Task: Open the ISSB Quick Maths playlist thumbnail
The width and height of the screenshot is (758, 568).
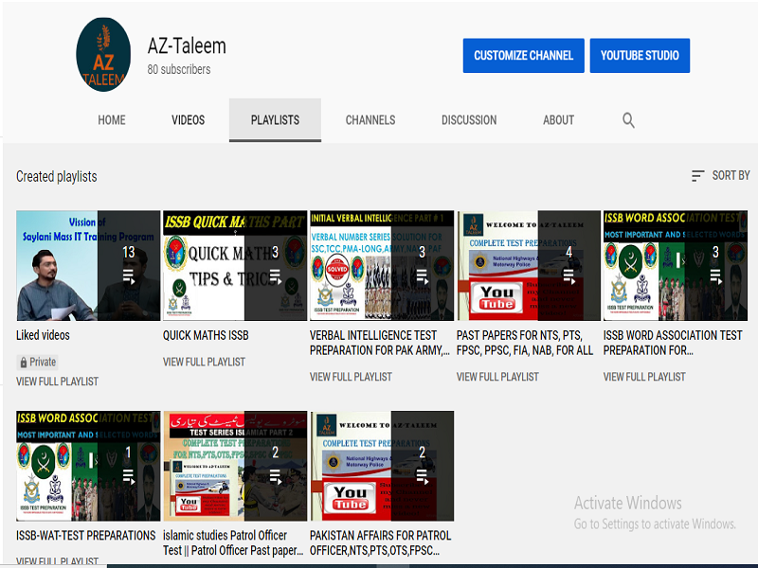Action: click(x=235, y=265)
